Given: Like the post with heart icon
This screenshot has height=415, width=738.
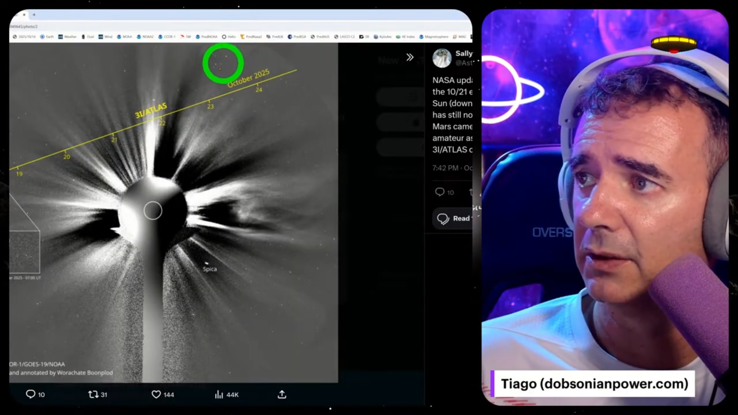Looking at the screenshot, I should [156, 394].
